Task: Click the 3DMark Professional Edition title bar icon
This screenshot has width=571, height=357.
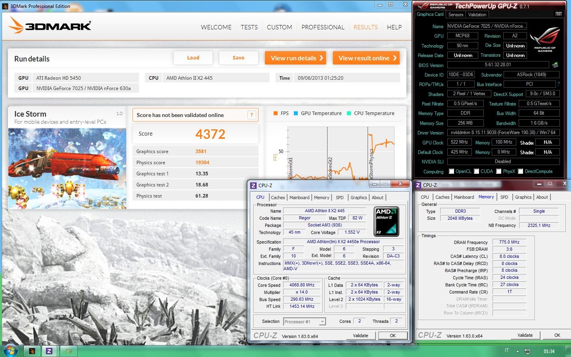Action: [5, 6]
